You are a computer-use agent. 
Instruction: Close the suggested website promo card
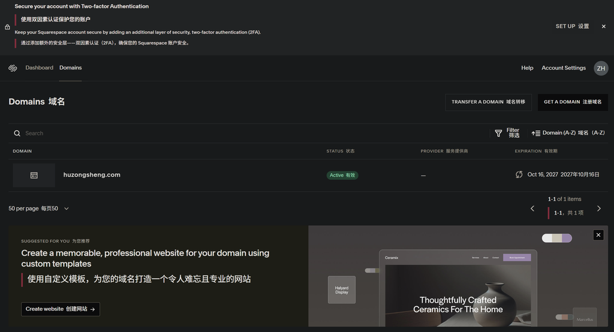click(598, 235)
